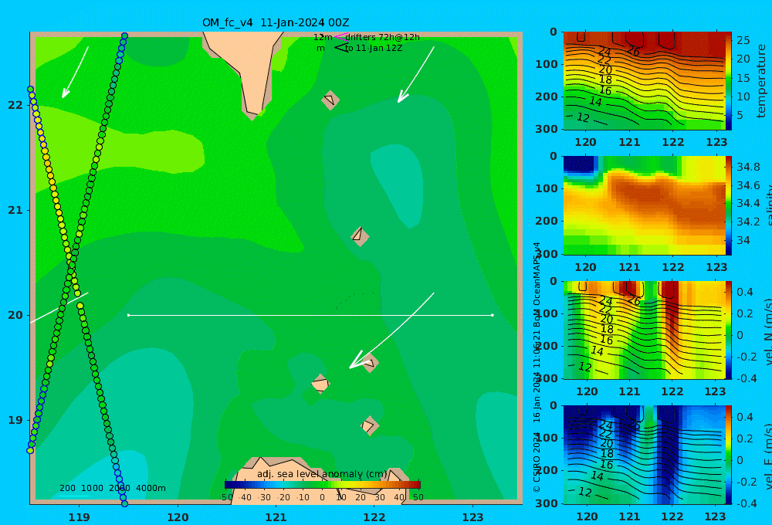Click the latitude label 19 on the map axis
The image size is (772, 525).
(15, 420)
